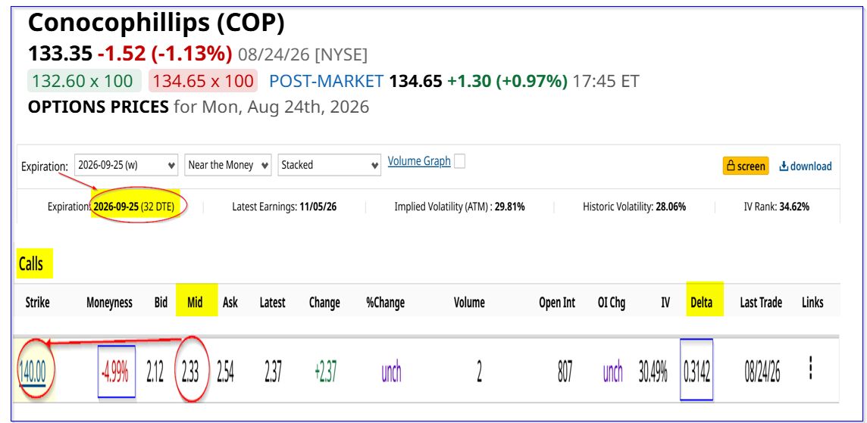Sort by the Delta column header

click(702, 302)
